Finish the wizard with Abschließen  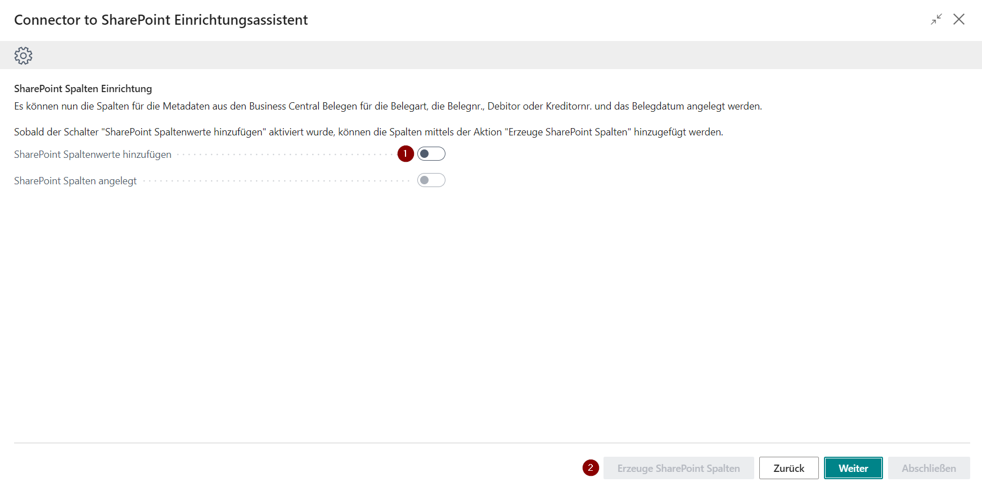929,468
